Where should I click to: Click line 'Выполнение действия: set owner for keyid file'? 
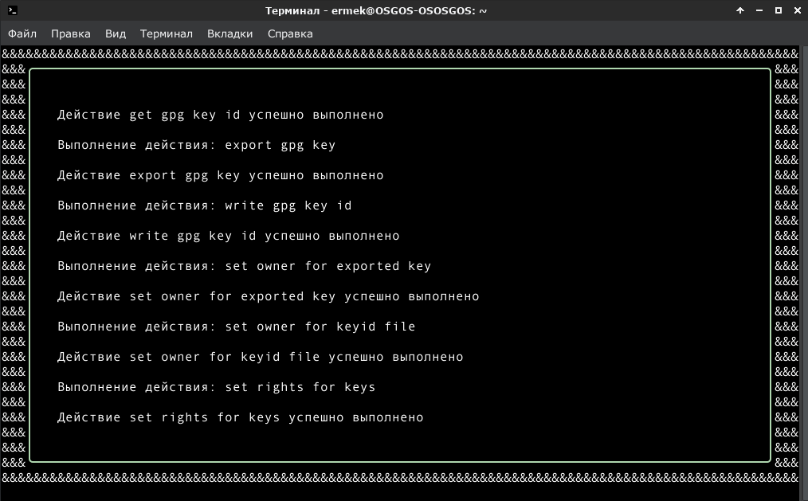click(x=237, y=327)
